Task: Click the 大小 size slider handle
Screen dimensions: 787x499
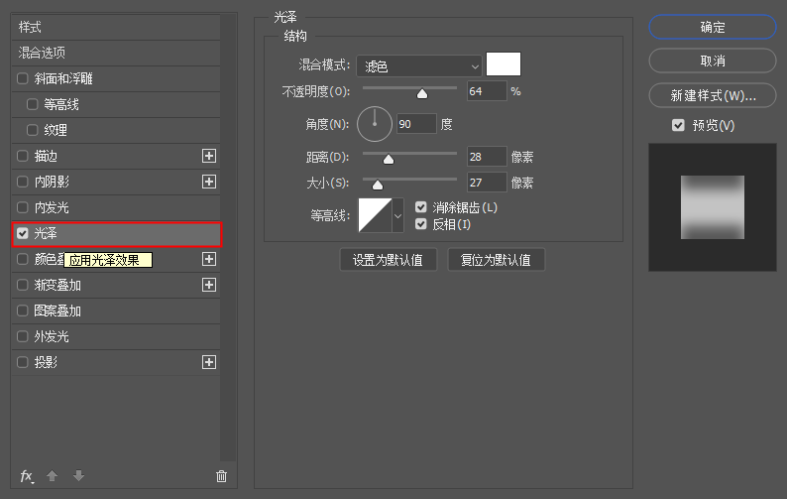Action: (378, 185)
